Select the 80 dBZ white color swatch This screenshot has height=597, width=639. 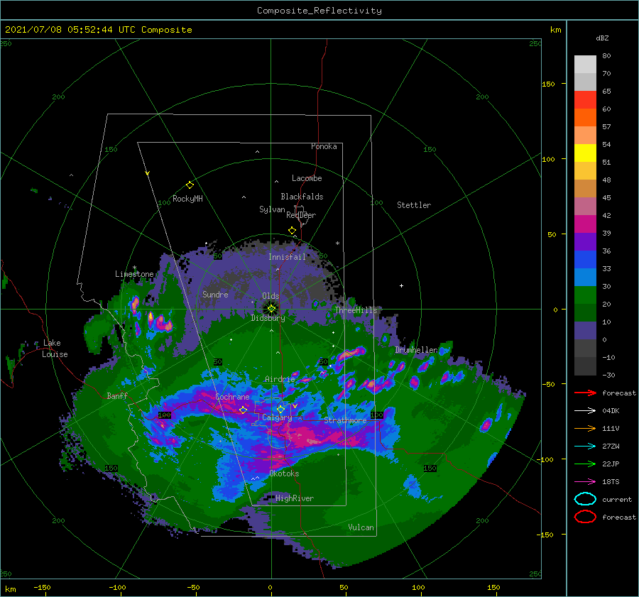coord(585,65)
